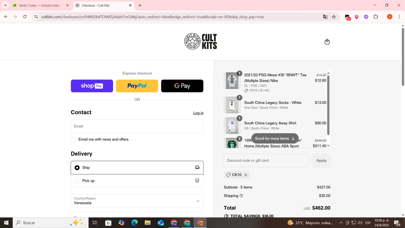This screenshot has width=405, height=228.
Task: Close the Checkout - Cult Kits tab
Action: click(x=130, y=5)
